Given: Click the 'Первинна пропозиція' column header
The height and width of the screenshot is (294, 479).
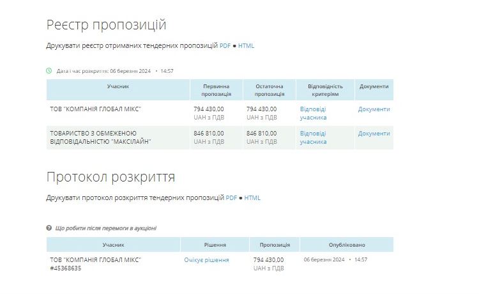Looking at the screenshot, I should pos(217,90).
